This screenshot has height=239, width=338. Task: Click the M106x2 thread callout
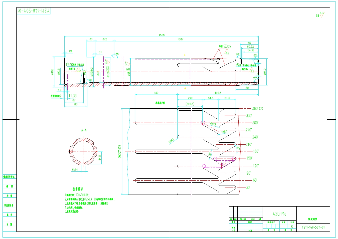pyautogui.click(x=92, y=72)
